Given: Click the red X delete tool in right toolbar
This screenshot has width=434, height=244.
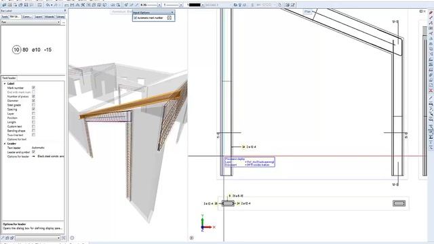Looking at the screenshot, I should point(431,90).
